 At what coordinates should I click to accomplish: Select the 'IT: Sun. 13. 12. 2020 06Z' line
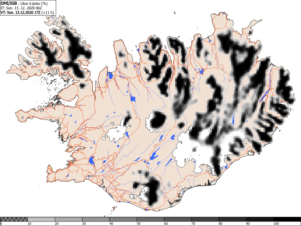click(21, 8)
